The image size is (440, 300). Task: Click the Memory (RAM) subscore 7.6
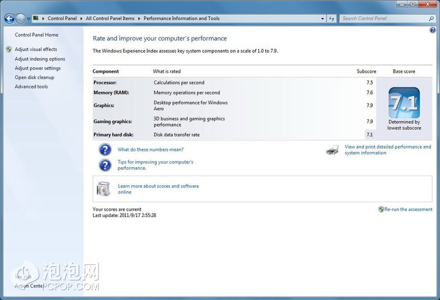tap(370, 93)
